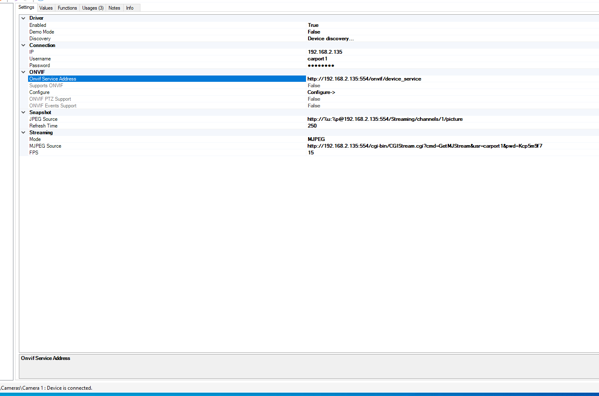Open the Functions tab
This screenshot has height=396, width=599.
[67, 8]
